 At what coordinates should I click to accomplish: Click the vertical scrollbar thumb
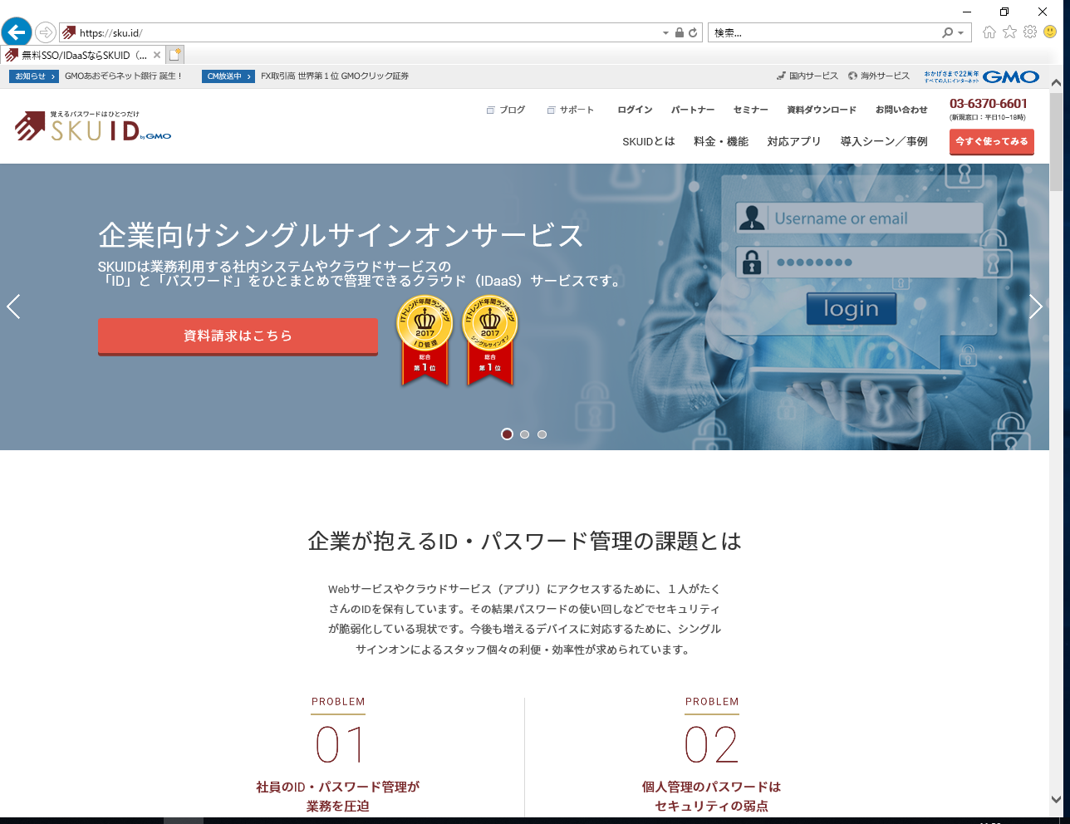click(x=1056, y=141)
